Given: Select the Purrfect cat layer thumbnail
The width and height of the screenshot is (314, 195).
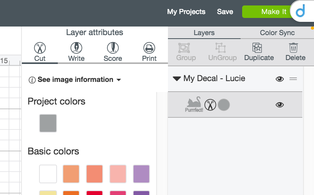Looking at the screenshot, I should [194, 105].
